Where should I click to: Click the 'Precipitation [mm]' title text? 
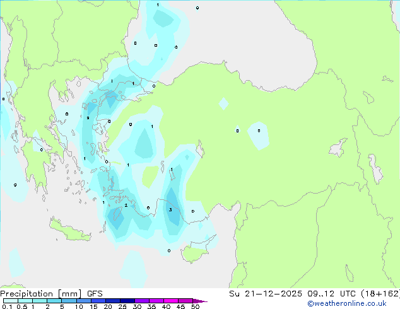click(41, 294)
